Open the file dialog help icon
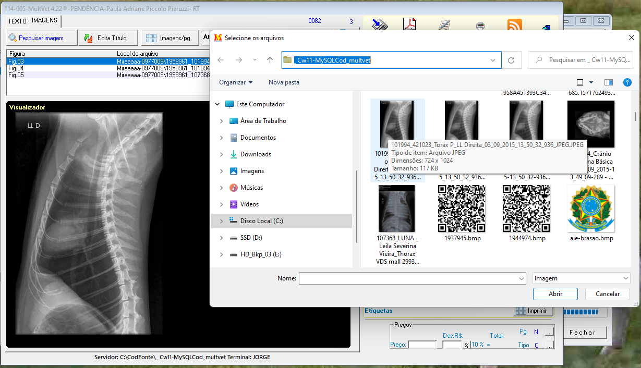Screen dimensions: 641x368 (627, 82)
